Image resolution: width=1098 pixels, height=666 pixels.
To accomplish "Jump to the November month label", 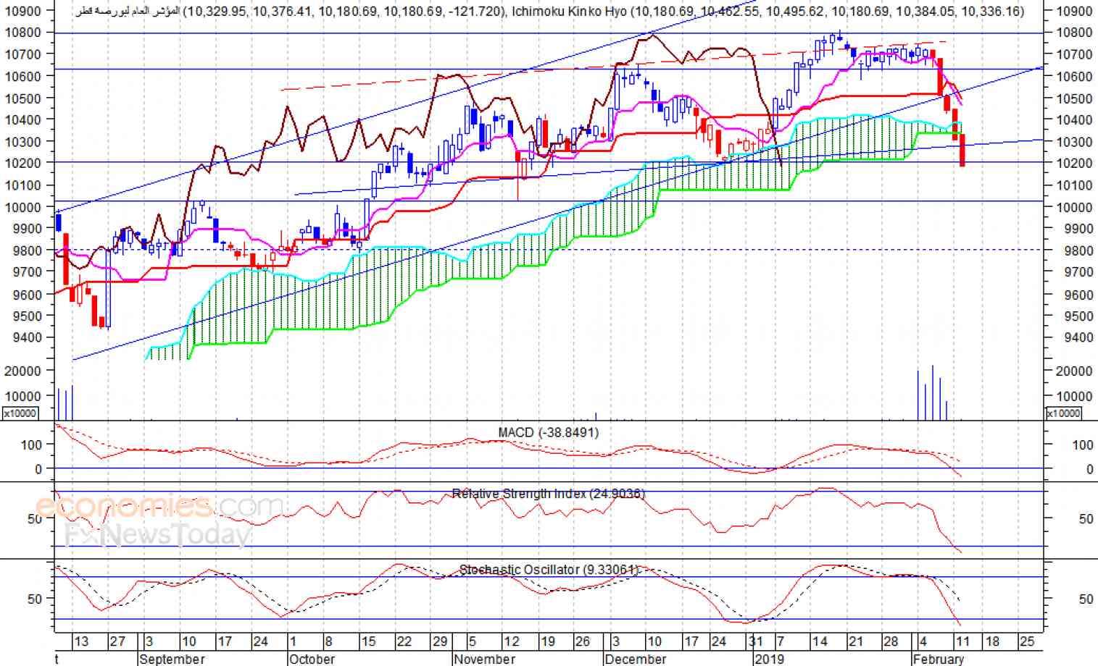I will (484, 659).
